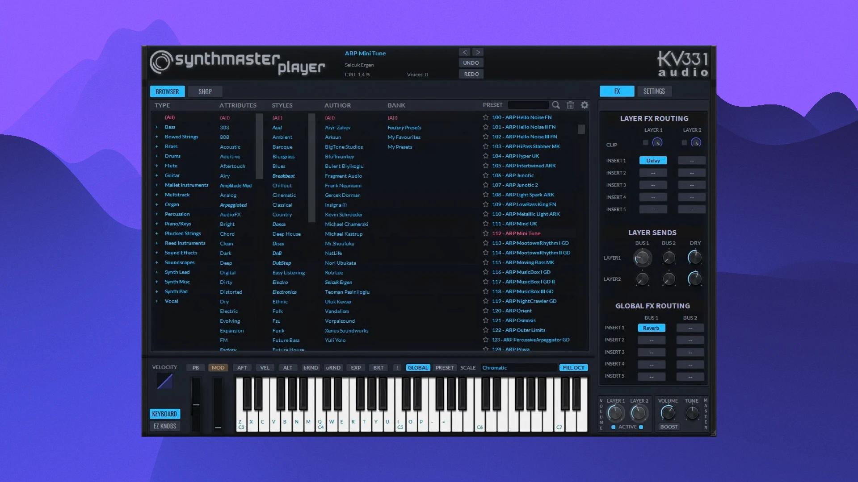The width and height of the screenshot is (858, 482).
Task: Switch to the SHOP tab
Action: pyautogui.click(x=205, y=91)
